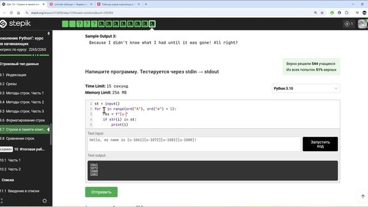The image size is (368, 207).
Task: Open lesson 10.2 Часть 2
Action: click(x=10, y=169)
